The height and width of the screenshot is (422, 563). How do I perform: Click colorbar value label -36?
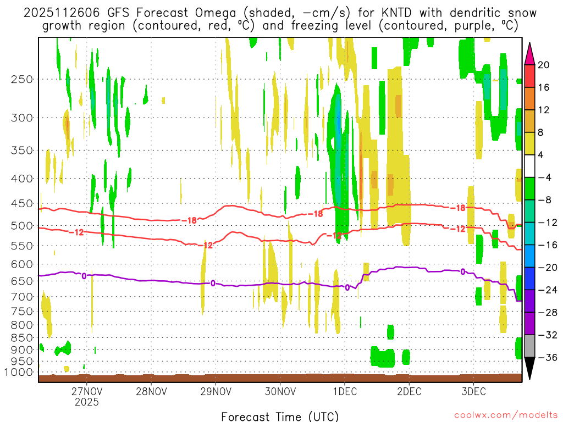click(548, 357)
